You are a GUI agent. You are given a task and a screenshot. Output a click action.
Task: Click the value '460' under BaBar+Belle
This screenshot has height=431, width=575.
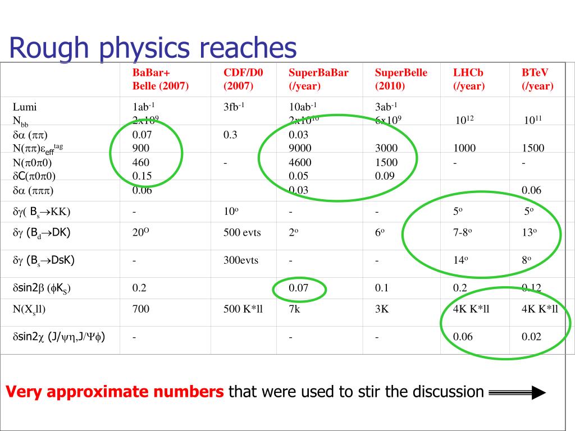point(141,162)
